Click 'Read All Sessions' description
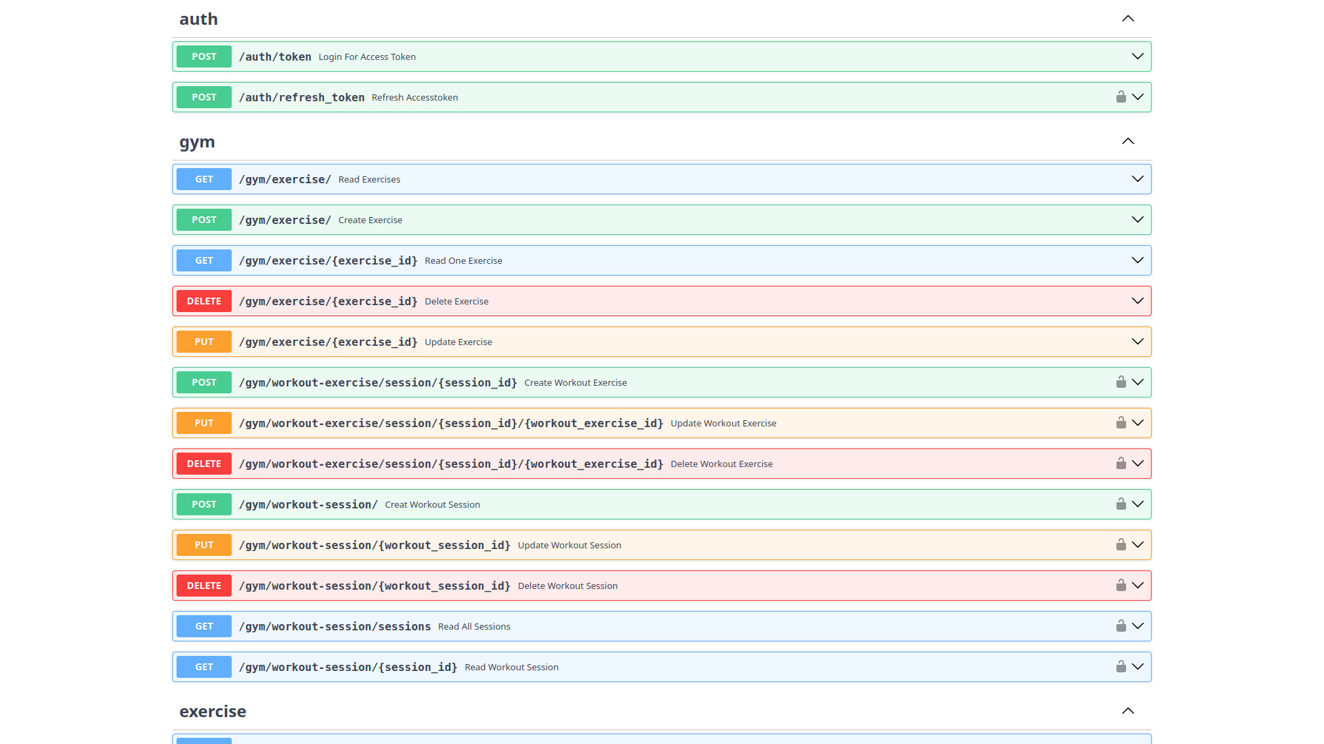This screenshot has height=744, width=1324. pos(474,627)
